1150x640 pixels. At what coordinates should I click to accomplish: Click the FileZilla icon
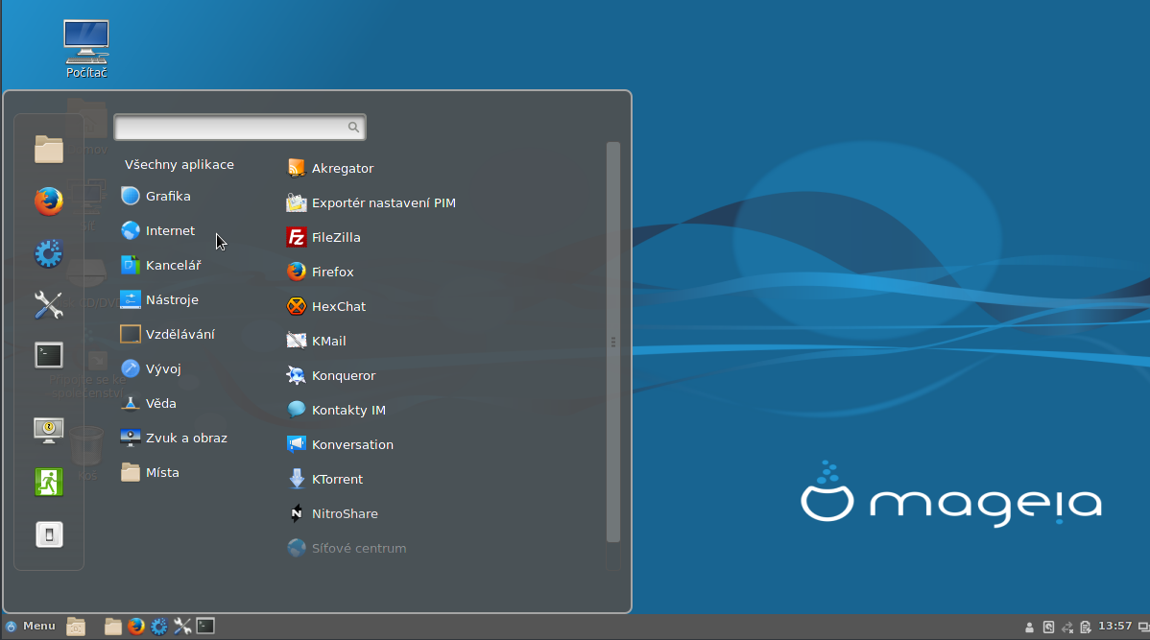click(297, 237)
